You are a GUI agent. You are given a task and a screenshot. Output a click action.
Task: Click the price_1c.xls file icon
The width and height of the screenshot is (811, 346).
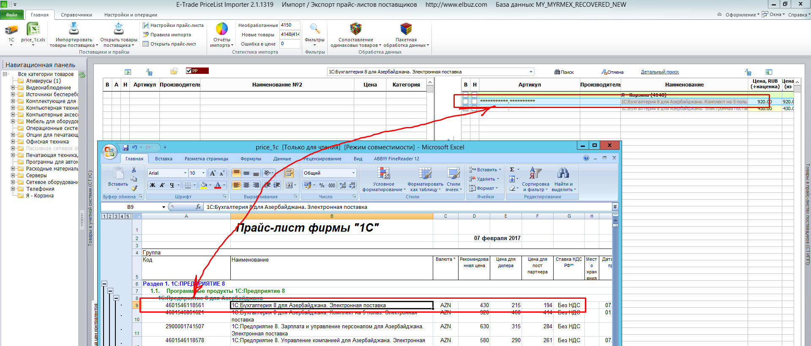coord(33,29)
